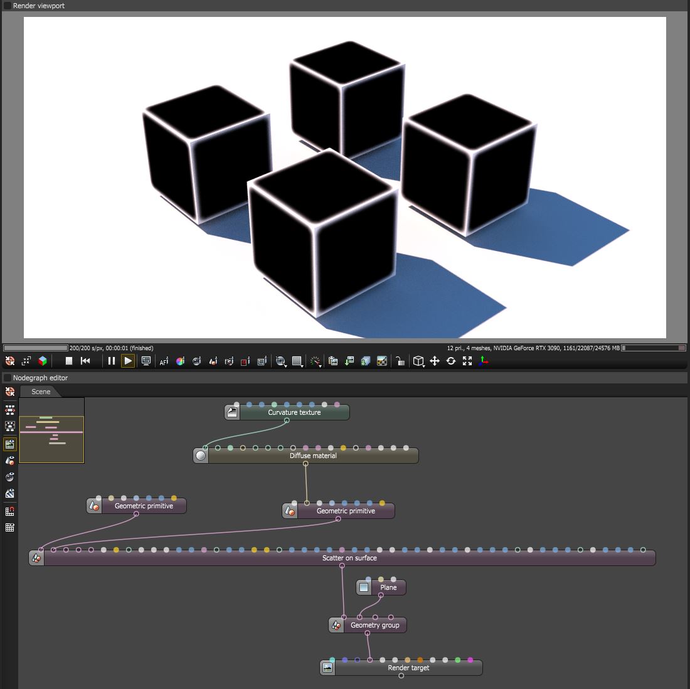Copy the render to the clipboard
This screenshot has width=690, height=689.
(333, 361)
